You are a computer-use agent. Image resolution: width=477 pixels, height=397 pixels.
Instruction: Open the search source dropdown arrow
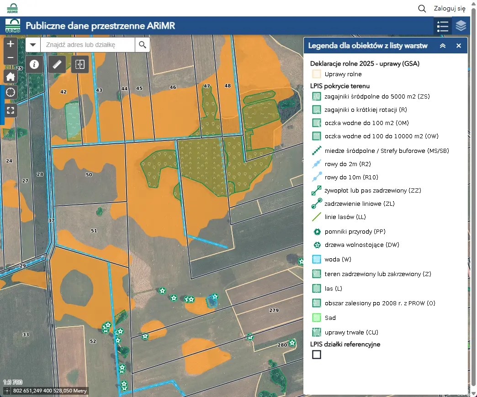33,45
